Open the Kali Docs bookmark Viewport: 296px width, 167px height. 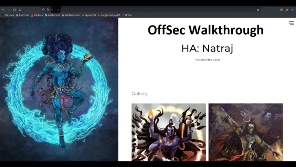(x=37, y=15)
